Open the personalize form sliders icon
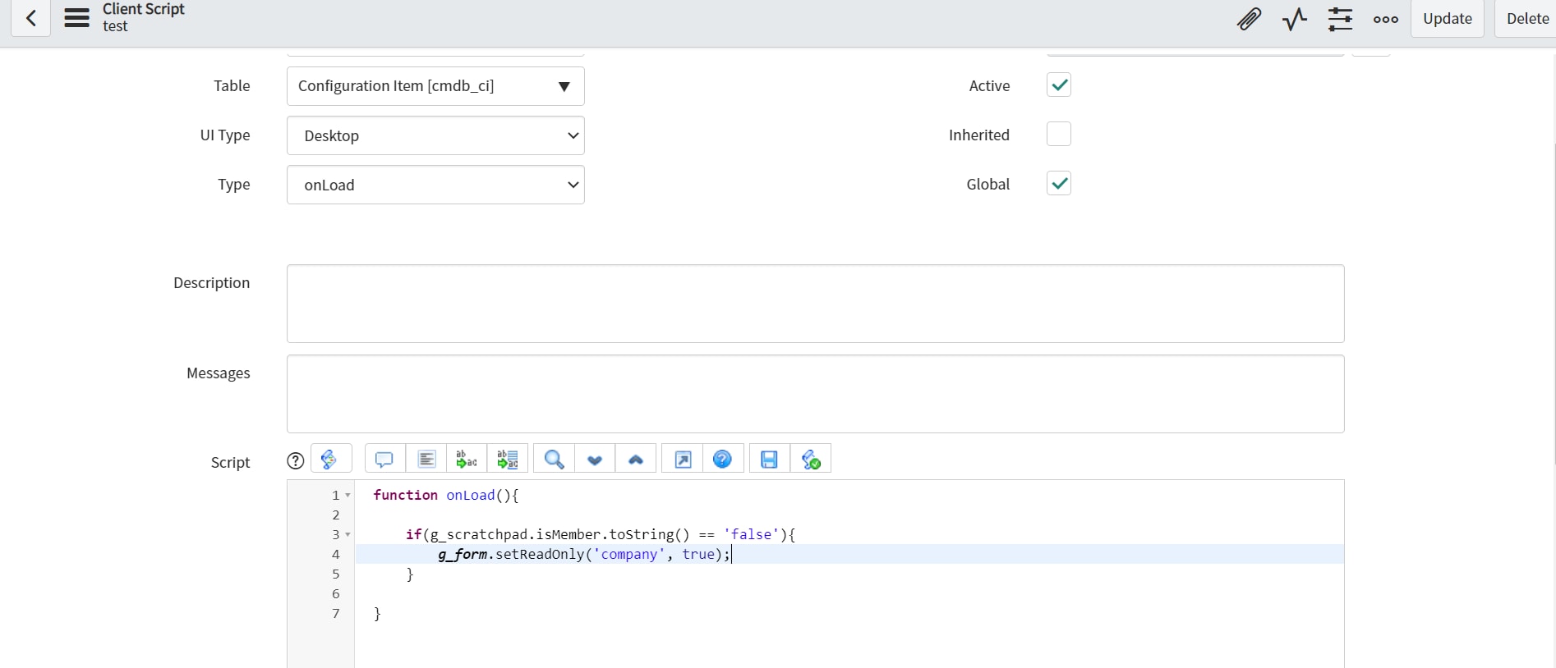Viewport: 1556px width, 668px height. pyautogui.click(x=1340, y=19)
